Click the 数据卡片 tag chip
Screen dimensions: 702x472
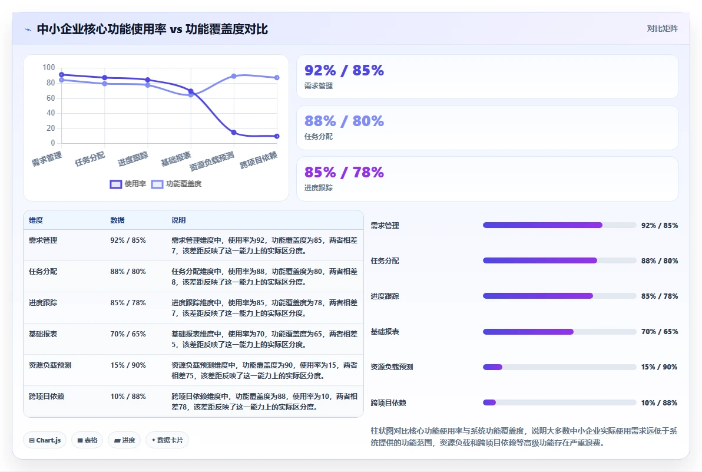coord(167,440)
